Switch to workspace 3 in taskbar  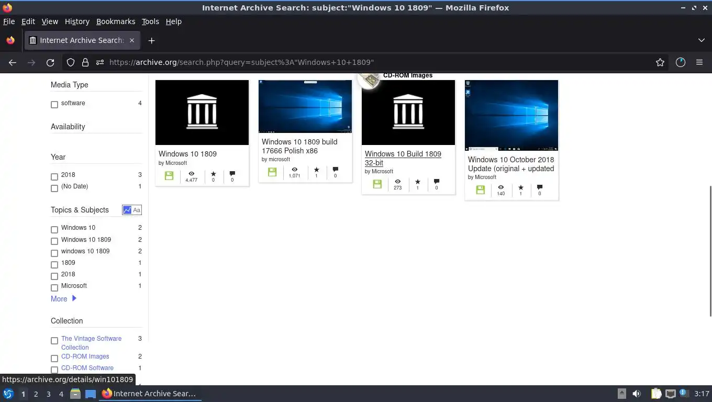click(x=49, y=394)
